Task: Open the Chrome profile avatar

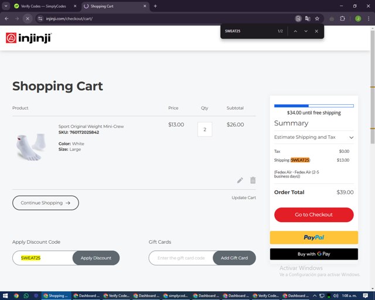Action: pyautogui.click(x=358, y=18)
